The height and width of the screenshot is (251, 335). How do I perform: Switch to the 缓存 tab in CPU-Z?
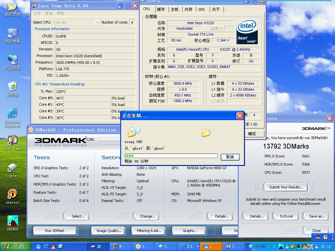(161, 9)
